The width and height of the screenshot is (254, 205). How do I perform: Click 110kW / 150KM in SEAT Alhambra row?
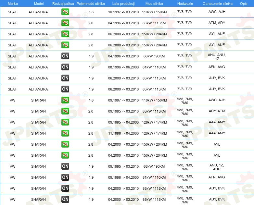pos(154,12)
